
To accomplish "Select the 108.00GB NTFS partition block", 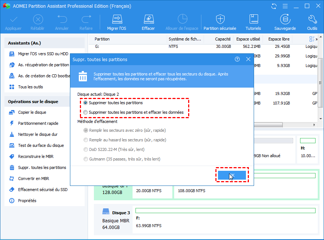I will click(x=246, y=184).
